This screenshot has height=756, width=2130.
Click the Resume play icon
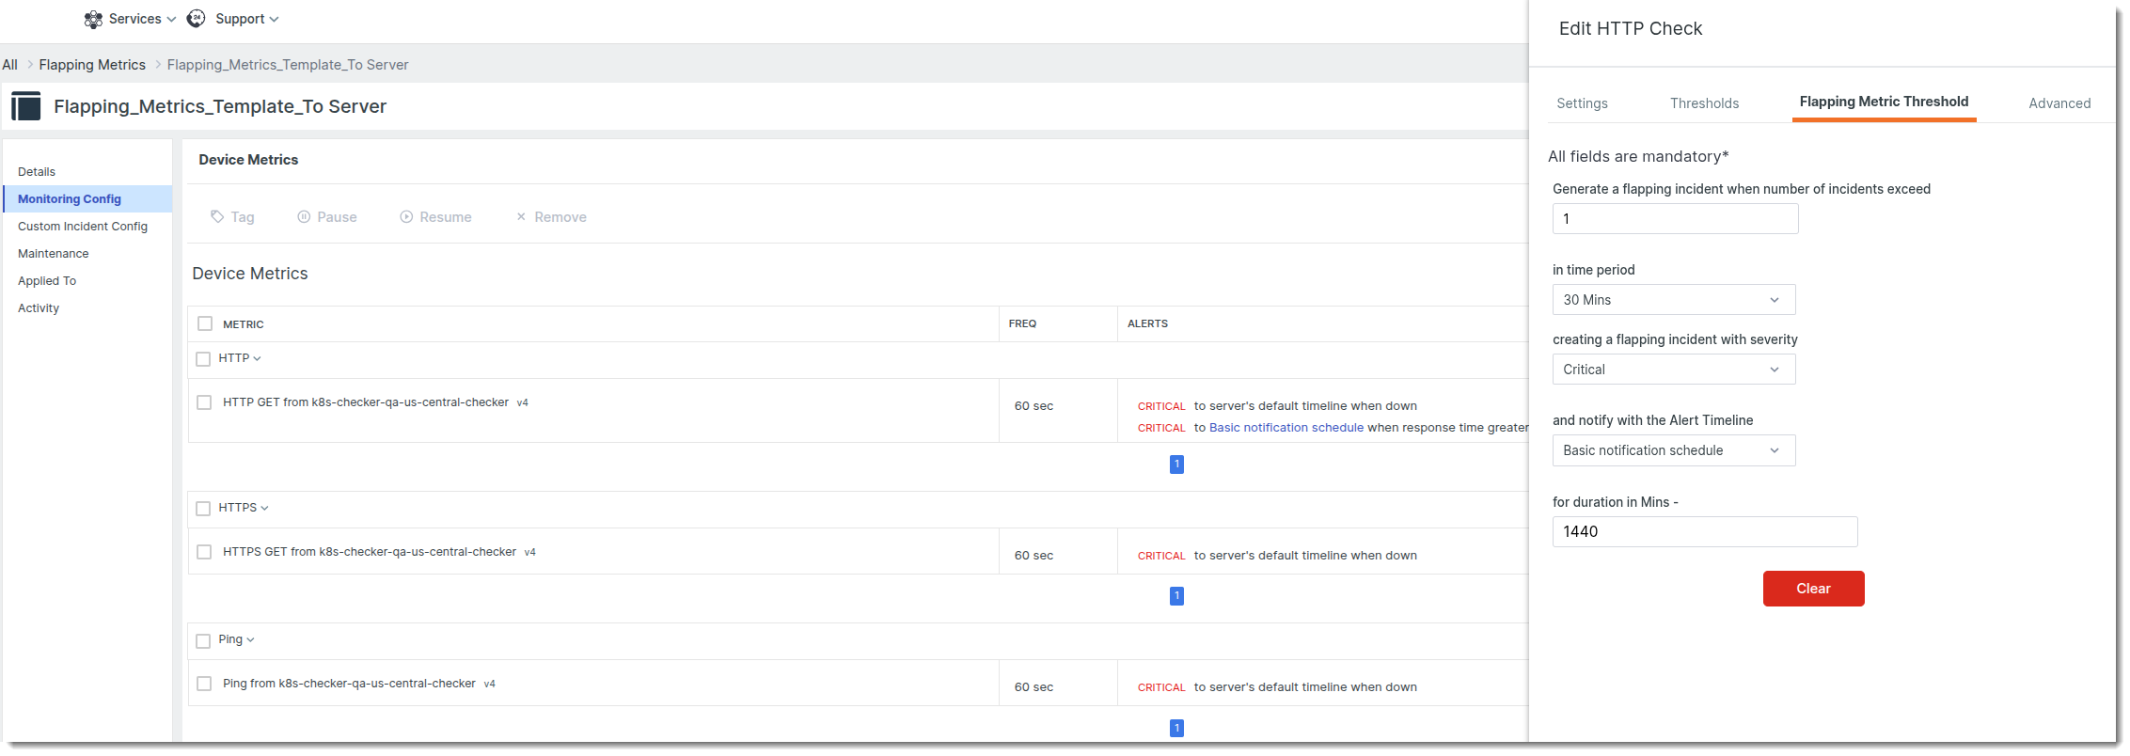point(406,217)
